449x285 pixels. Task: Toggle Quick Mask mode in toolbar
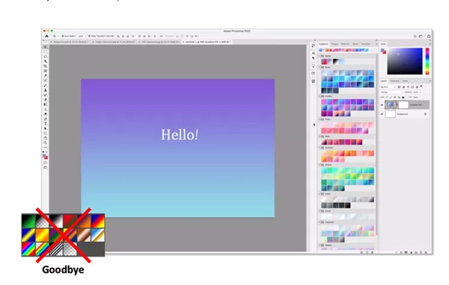45,163
